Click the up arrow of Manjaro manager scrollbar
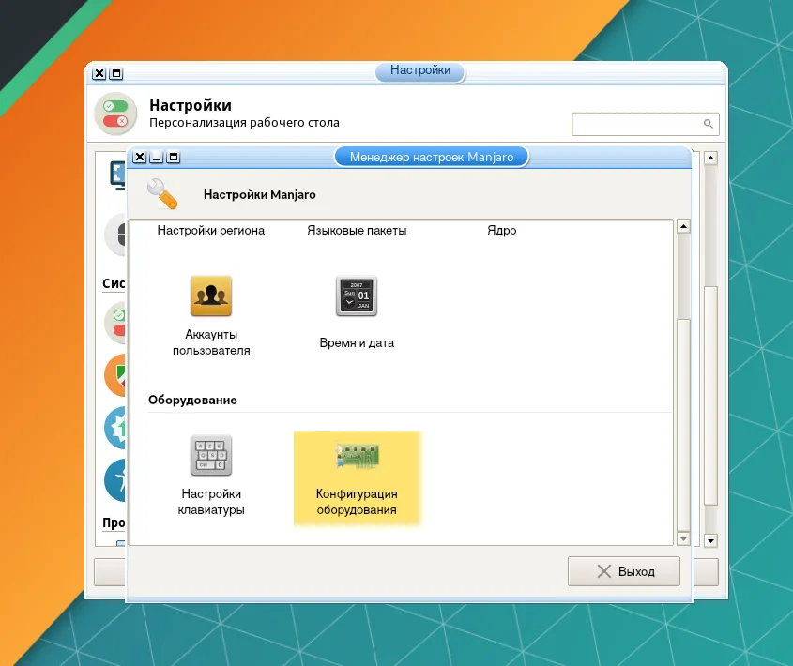Viewport: 793px width, 666px height. click(683, 227)
